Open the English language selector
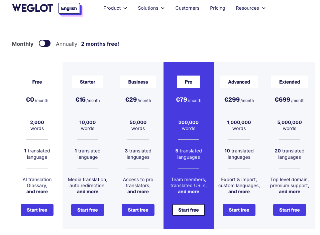320x235 pixels. pos(69,8)
